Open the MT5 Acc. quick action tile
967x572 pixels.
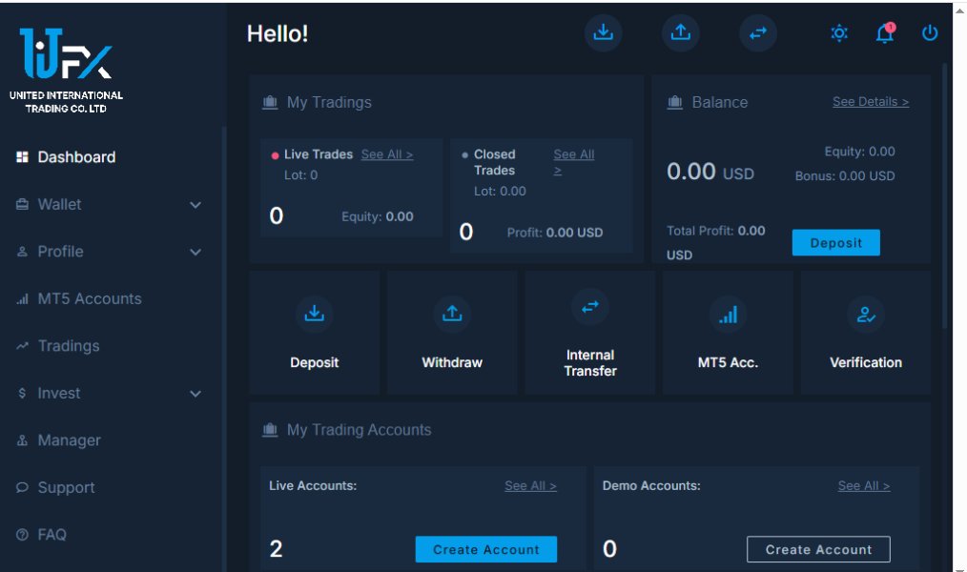click(728, 333)
